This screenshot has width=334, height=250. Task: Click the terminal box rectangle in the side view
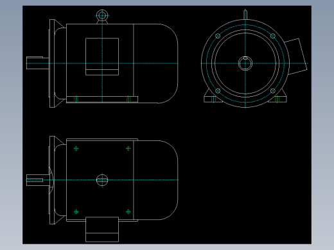pos(102,56)
